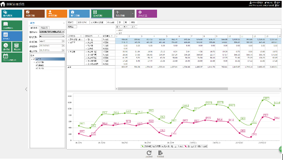
Task: Open the orange module tile with person icon
Action: pyautogui.click(x=57, y=13)
